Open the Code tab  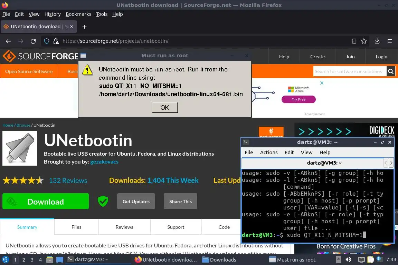[x=224, y=227]
